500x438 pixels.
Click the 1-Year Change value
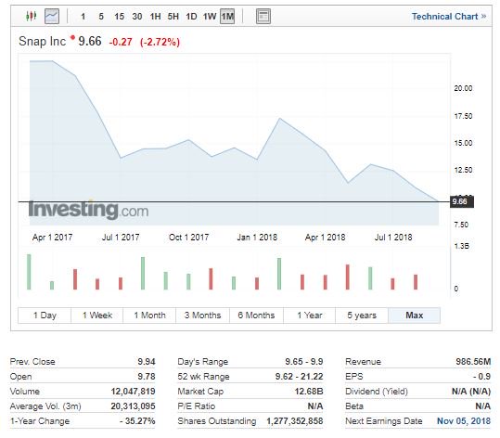pos(137,421)
